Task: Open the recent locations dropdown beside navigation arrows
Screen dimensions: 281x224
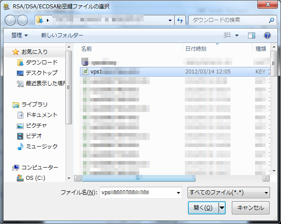Action: (31, 21)
